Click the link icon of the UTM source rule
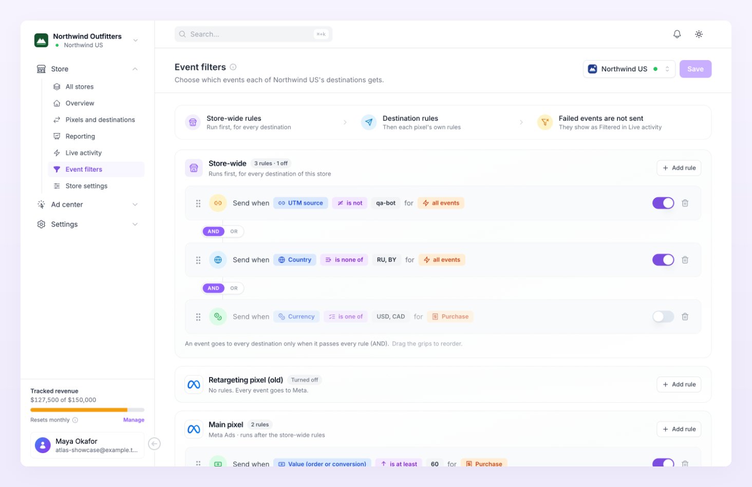 point(218,203)
